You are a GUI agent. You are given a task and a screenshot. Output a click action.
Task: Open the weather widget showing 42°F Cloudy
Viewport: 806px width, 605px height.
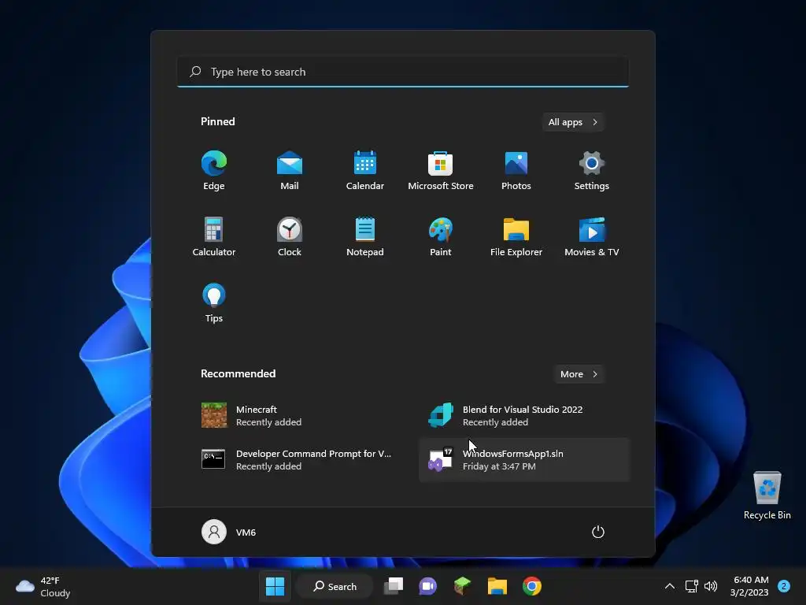click(x=43, y=586)
